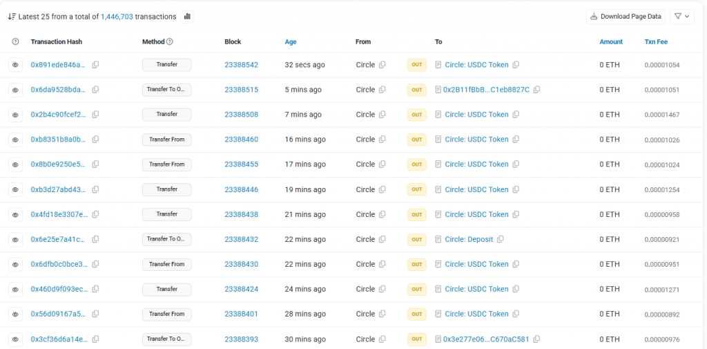The width and height of the screenshot is (707, 349).
Task: Click the help icon in table header
Action: tap(15, 41)
